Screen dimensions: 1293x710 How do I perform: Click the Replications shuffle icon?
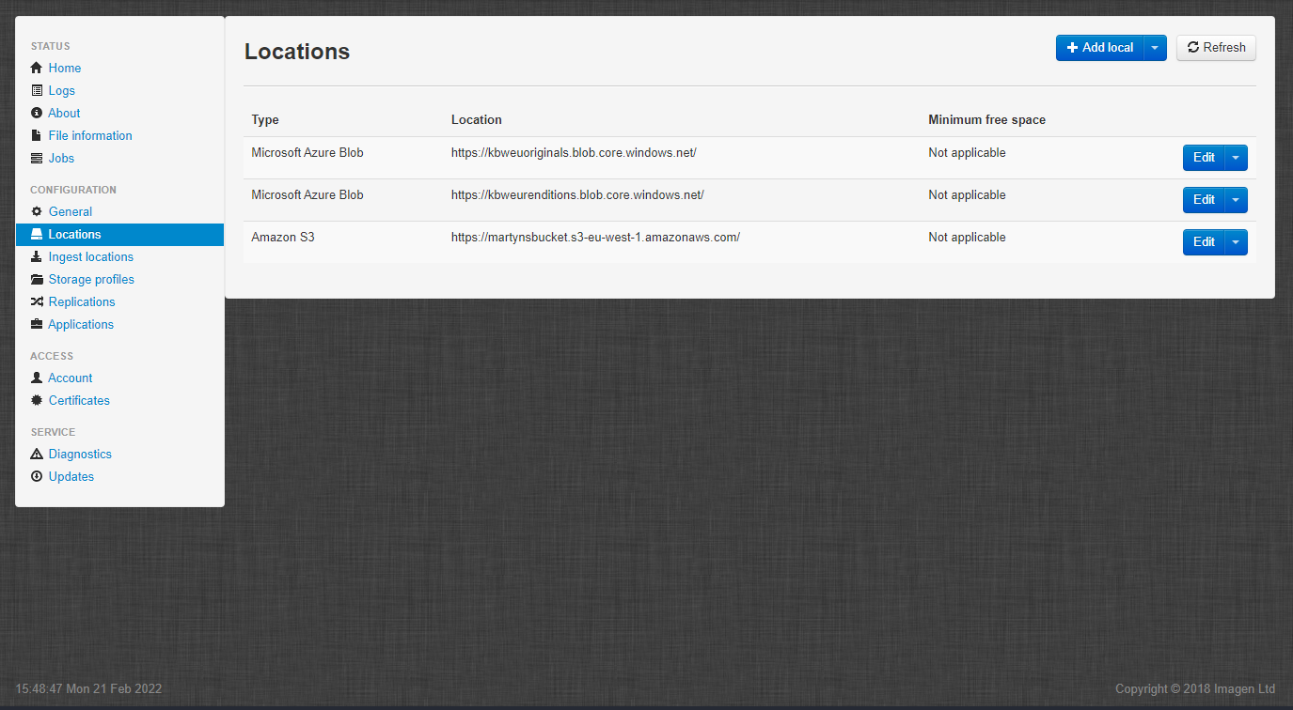coord(37,301)
